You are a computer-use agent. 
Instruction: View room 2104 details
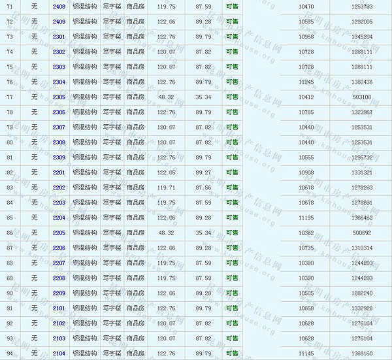tap(59, 353)
